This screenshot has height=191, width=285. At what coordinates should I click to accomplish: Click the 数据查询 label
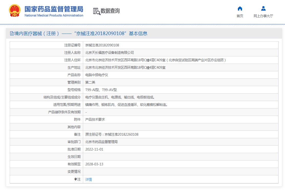coord(110,11)
